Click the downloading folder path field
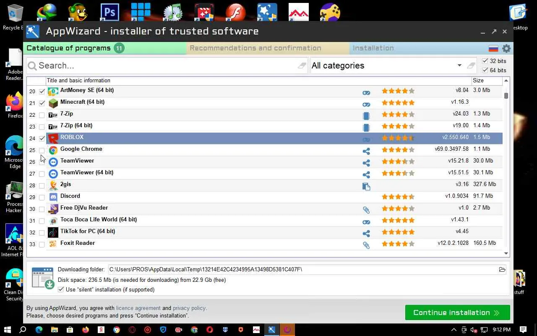537x336 pixels. [302, 270]
